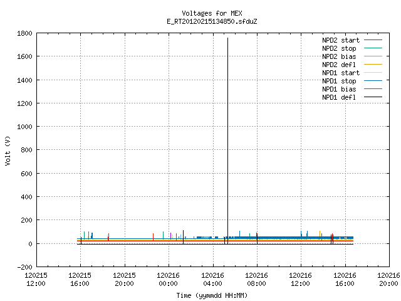Click the y-axis tick value 1200
The height and width of the screenshot is (301, 401).
point(24,103)
